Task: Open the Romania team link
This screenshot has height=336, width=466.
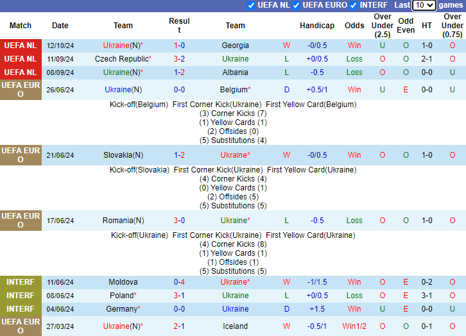Action: point(119,221)
